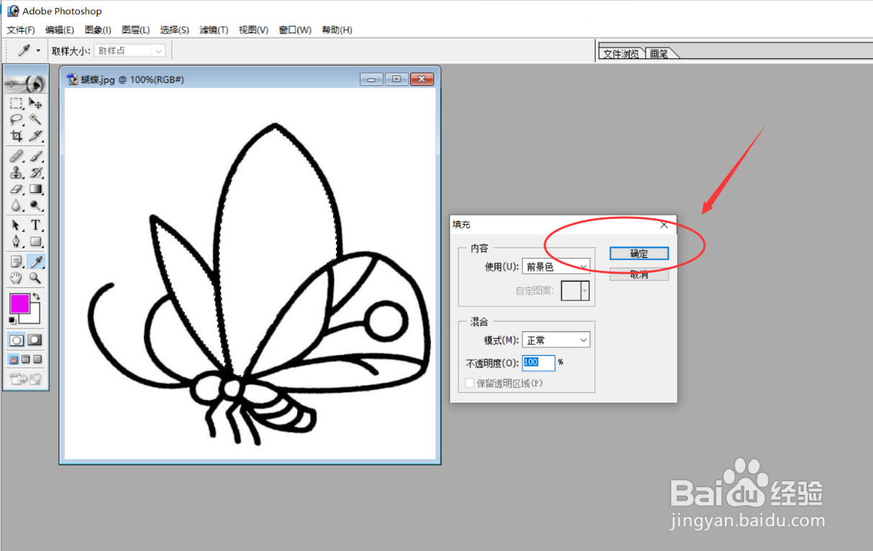
Task: Select the Dodge tool
Action: (35, 205)
